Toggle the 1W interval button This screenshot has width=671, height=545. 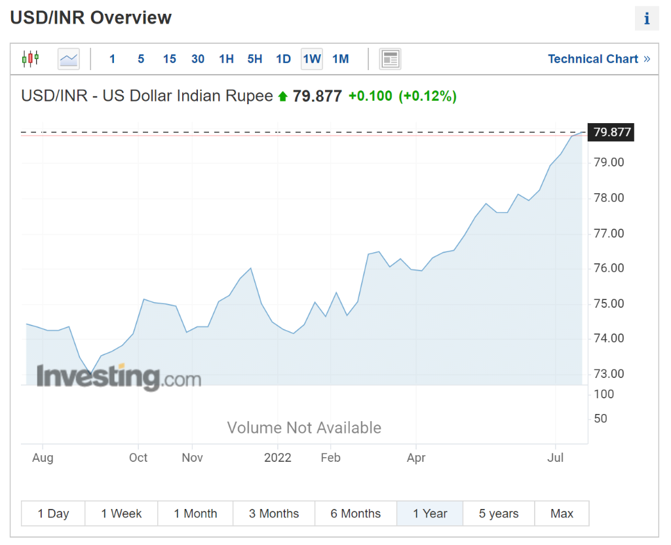(312, 59)
